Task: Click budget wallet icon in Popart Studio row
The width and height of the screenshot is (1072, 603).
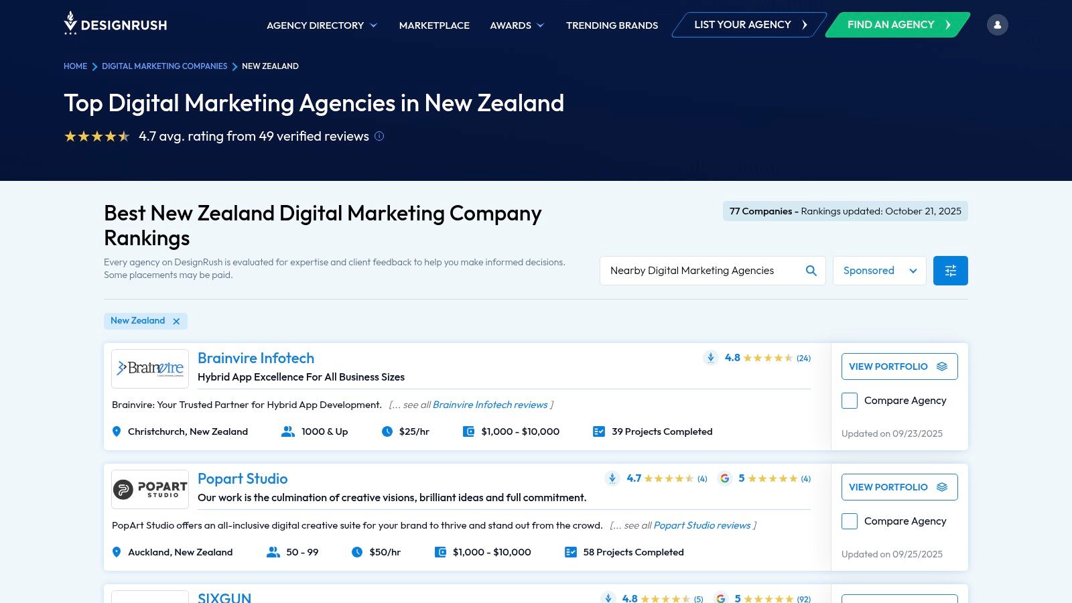Action: click(440, 552)
